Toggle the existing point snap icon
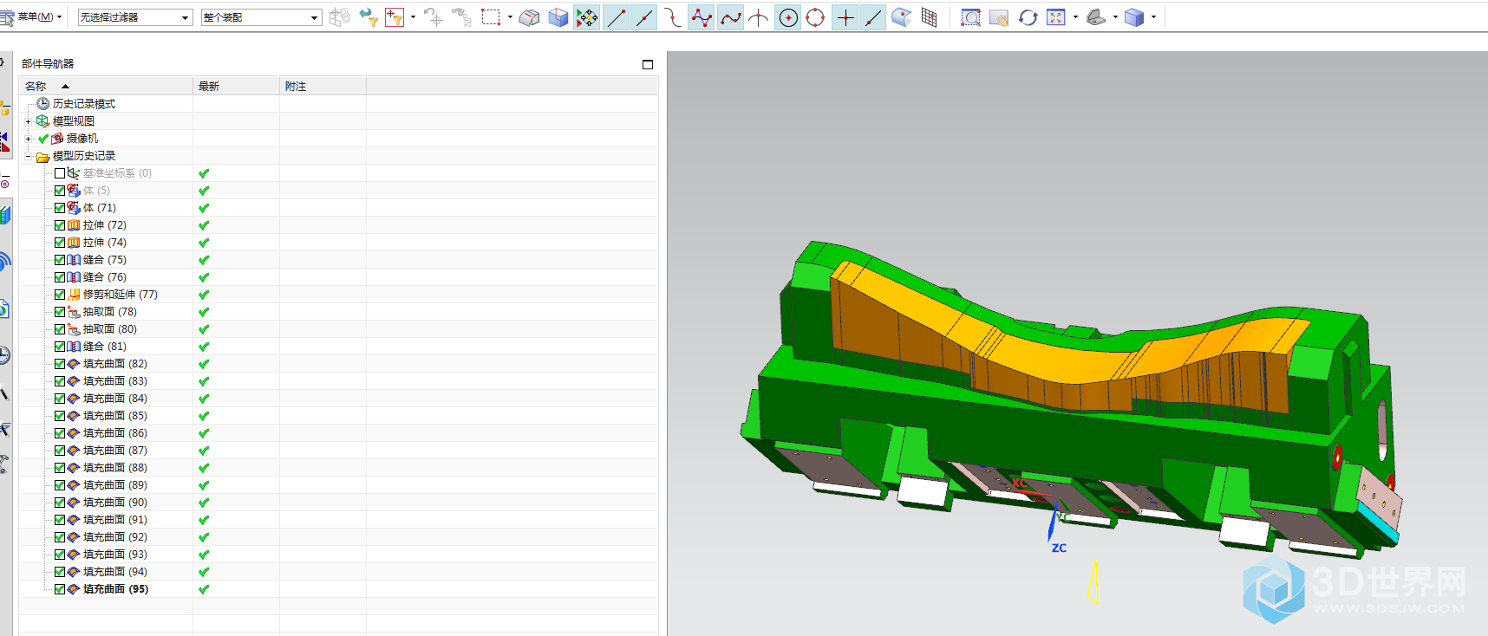The height and width of the screenshot is (636, 1488). tap(845, 17)
